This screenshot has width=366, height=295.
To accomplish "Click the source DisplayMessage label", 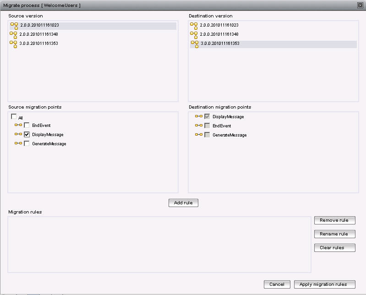I will [x=48, y=135].
